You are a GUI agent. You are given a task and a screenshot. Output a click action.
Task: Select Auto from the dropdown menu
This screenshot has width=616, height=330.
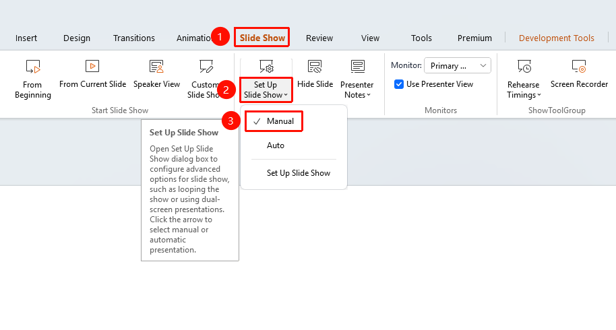[276, 145]
